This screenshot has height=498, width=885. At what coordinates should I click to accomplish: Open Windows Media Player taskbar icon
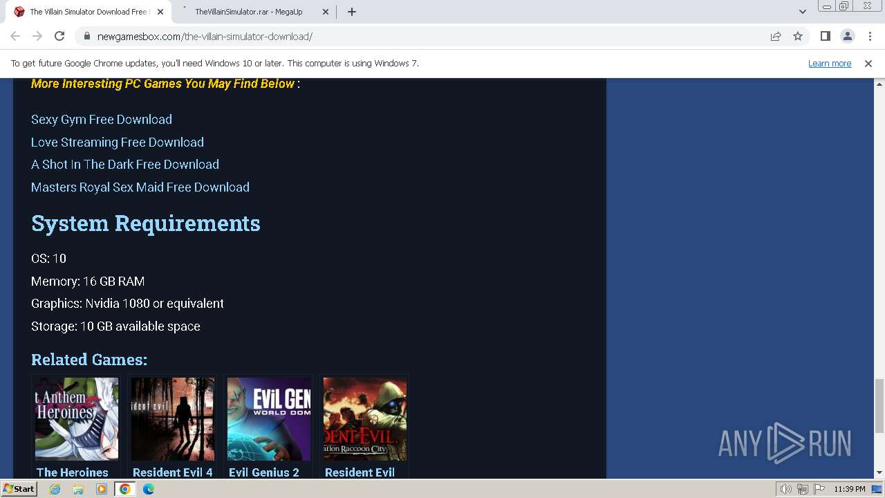point(102,489)
